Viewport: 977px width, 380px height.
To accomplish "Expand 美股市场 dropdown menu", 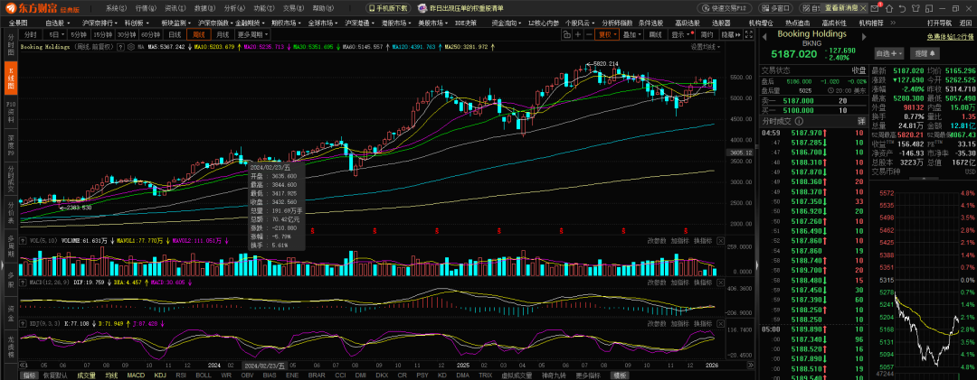I will click(x=433, y=23).
